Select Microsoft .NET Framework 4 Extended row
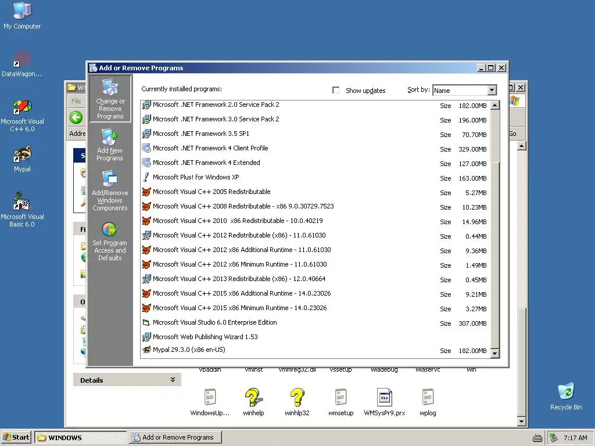Image resolution: width=595 pixels, height=446 pixels. coord(315,163)
